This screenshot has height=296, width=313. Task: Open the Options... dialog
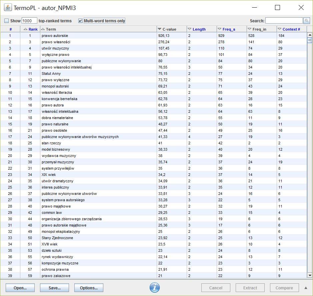(x=89, y=288)
